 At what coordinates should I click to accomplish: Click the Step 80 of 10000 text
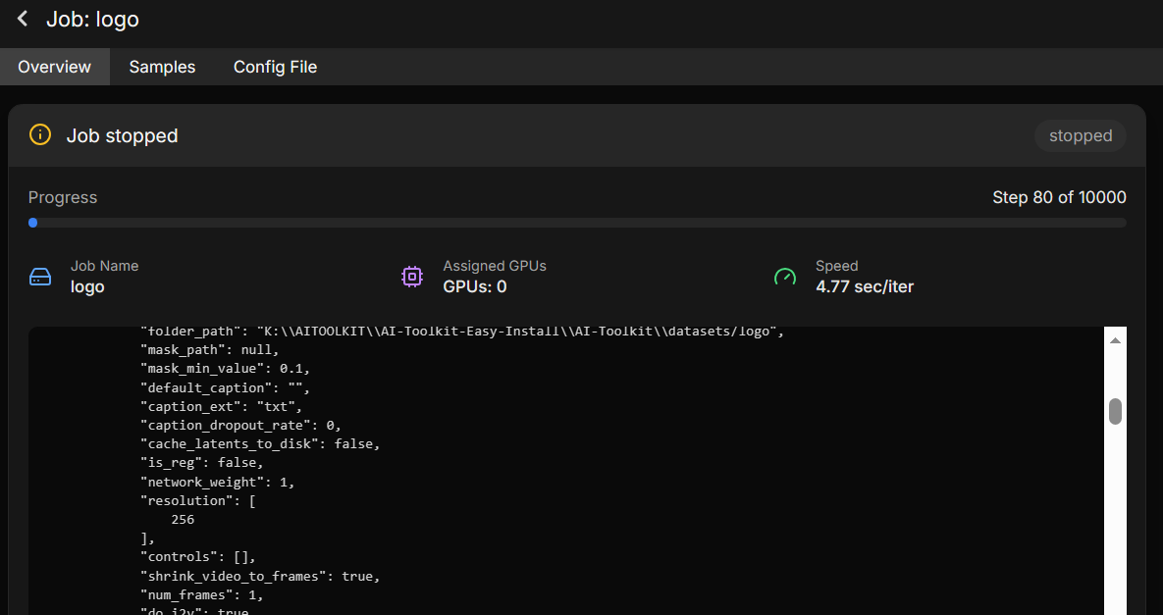point(1059,197)
